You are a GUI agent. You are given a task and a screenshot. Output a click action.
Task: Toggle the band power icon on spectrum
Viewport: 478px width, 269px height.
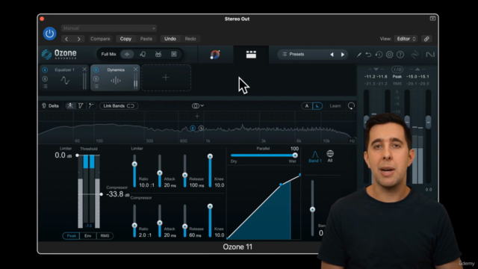pos(193,128)
